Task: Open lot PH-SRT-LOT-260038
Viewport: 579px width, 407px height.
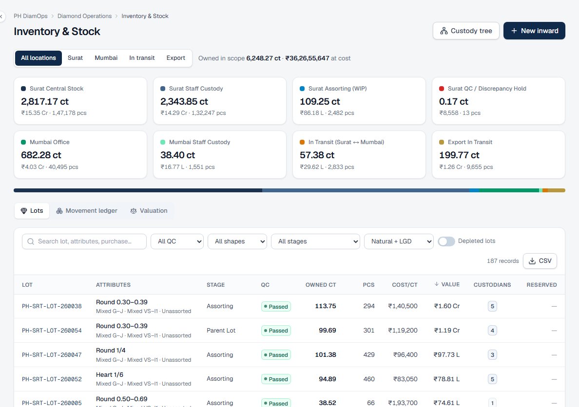Action: tap(52, 306)
